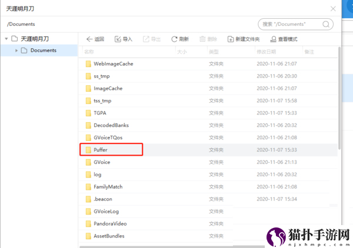
Task: Click the FamilyMatch folder icon
Action: click(x=88, y=187)
